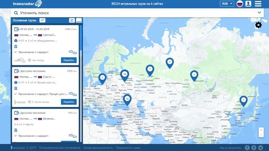Click Доступно постоянно on Сургут card
This screenshot has width=269, height=151.
[x=33, y=71]
